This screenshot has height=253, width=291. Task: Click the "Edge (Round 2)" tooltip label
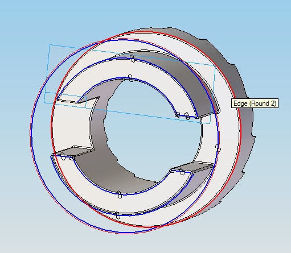click(255, 103)
